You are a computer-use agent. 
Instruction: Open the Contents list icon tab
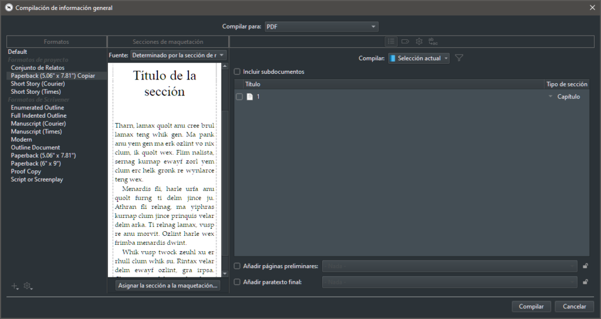click(391, 41)
